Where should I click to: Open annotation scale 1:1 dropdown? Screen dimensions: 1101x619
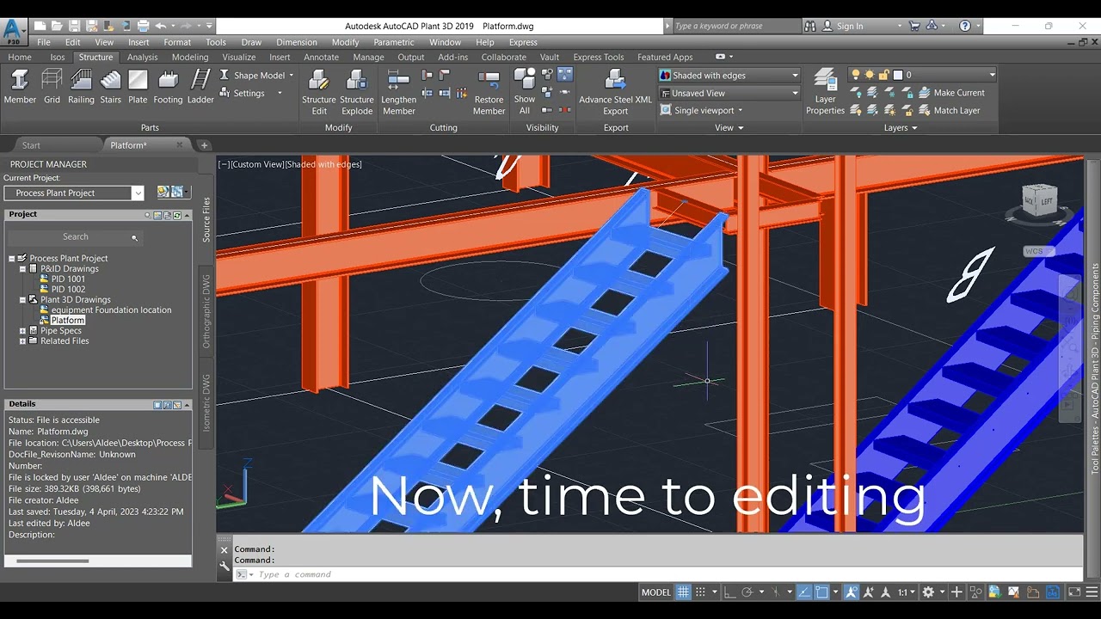[907, 592]
